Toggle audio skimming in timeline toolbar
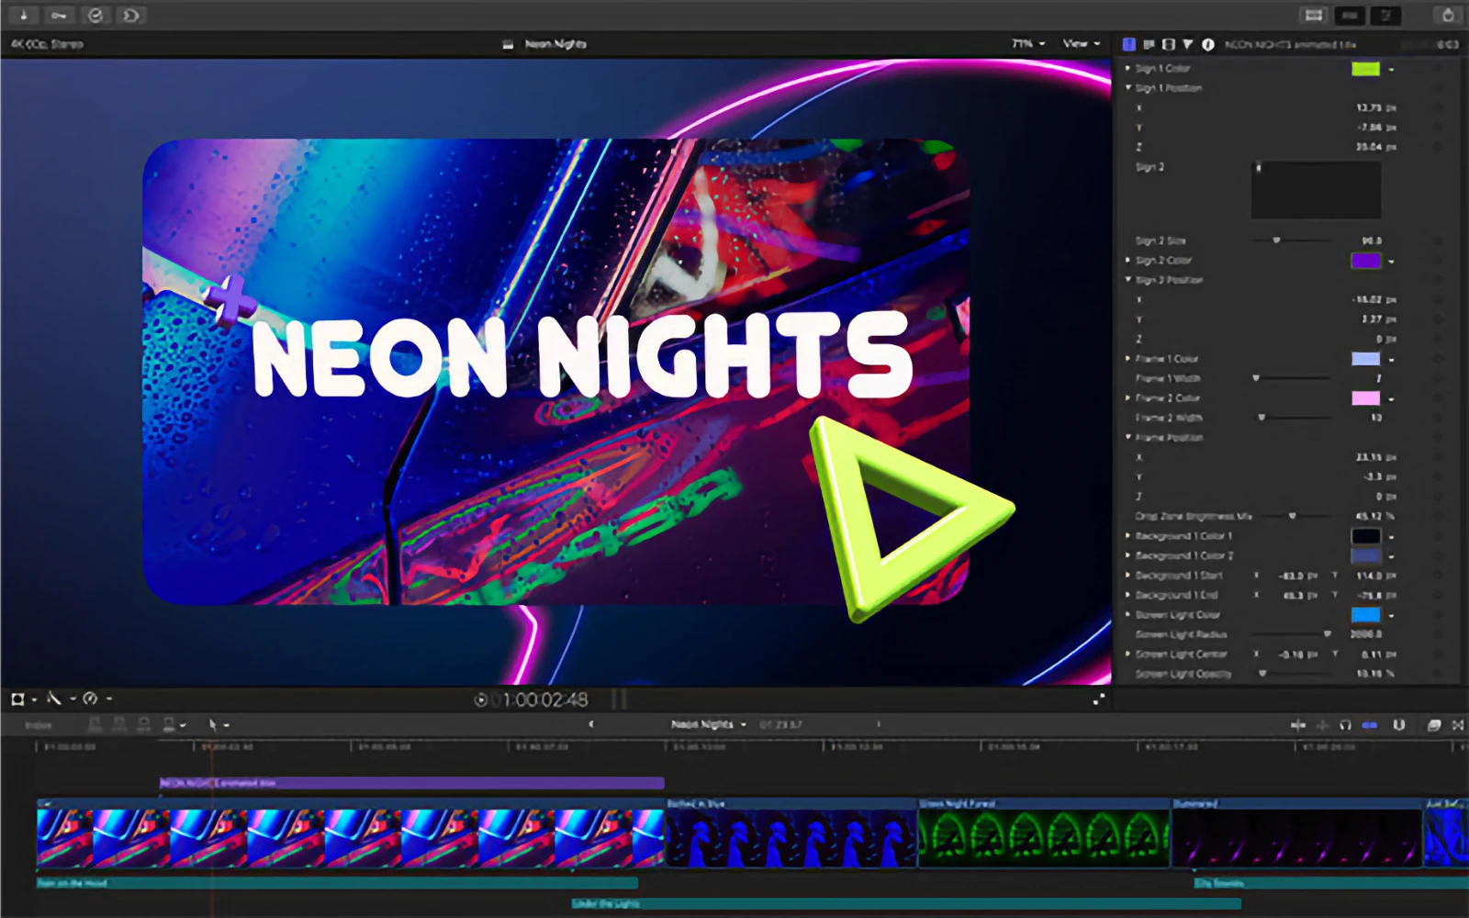 tap(1322, 725)
